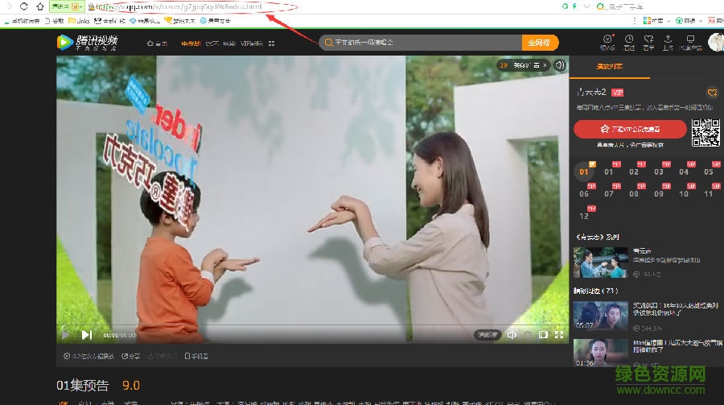Click the play button in video player
The width and height of the screenshot is (724, 405).
[65, 334]
